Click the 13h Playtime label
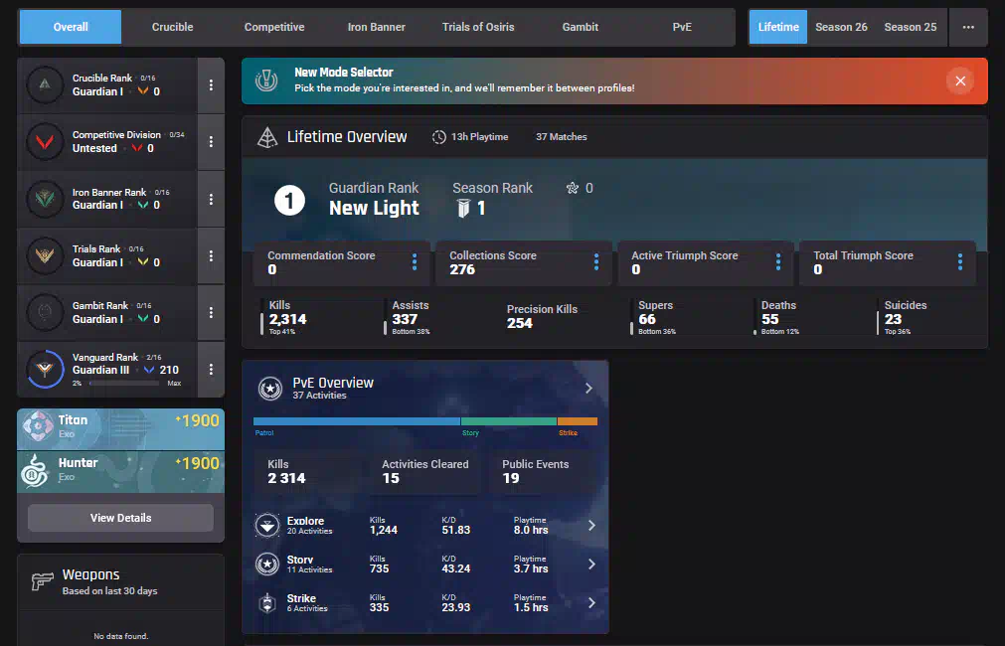Screen dimensions: 1005x646 point(479,137)
